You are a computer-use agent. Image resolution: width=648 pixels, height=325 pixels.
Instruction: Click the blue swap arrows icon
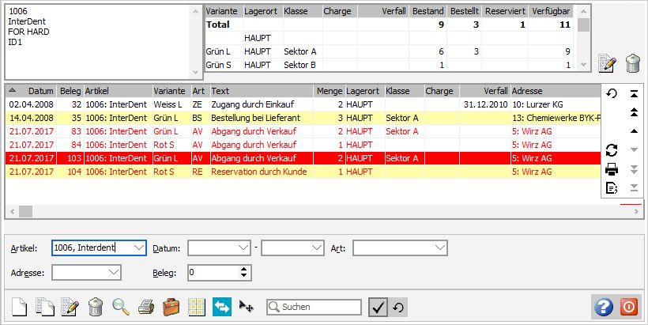(x=221, y=306)
